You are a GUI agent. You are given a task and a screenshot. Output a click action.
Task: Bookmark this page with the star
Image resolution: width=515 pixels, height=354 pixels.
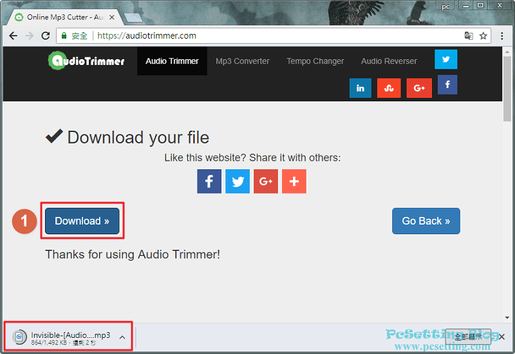click(x=483, y=35)
